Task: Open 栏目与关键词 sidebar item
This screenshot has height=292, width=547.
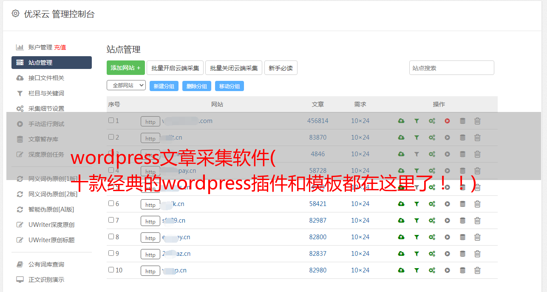Action: [x=46, y=93]
